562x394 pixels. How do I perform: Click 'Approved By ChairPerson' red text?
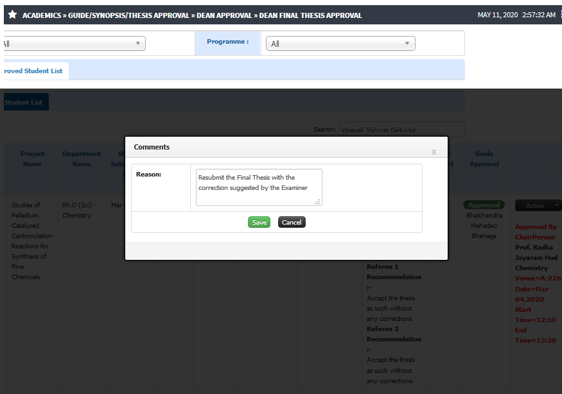[536, 232]
